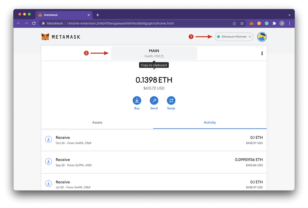
Task: Open the tab search chevron
Action: coord(289,15)
